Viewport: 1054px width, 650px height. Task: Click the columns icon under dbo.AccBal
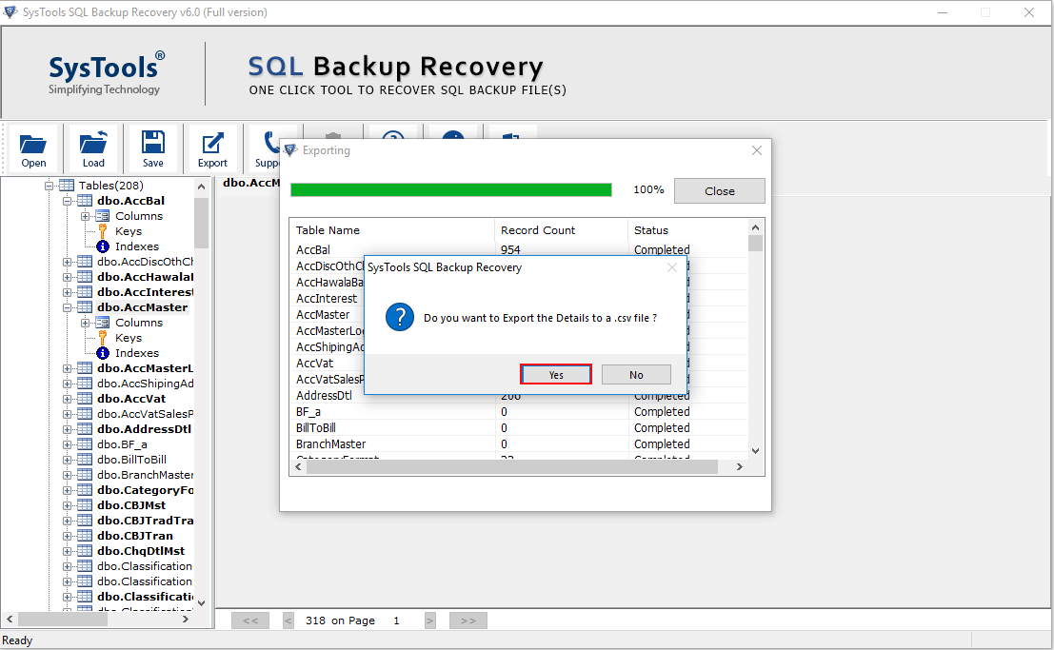102,216
